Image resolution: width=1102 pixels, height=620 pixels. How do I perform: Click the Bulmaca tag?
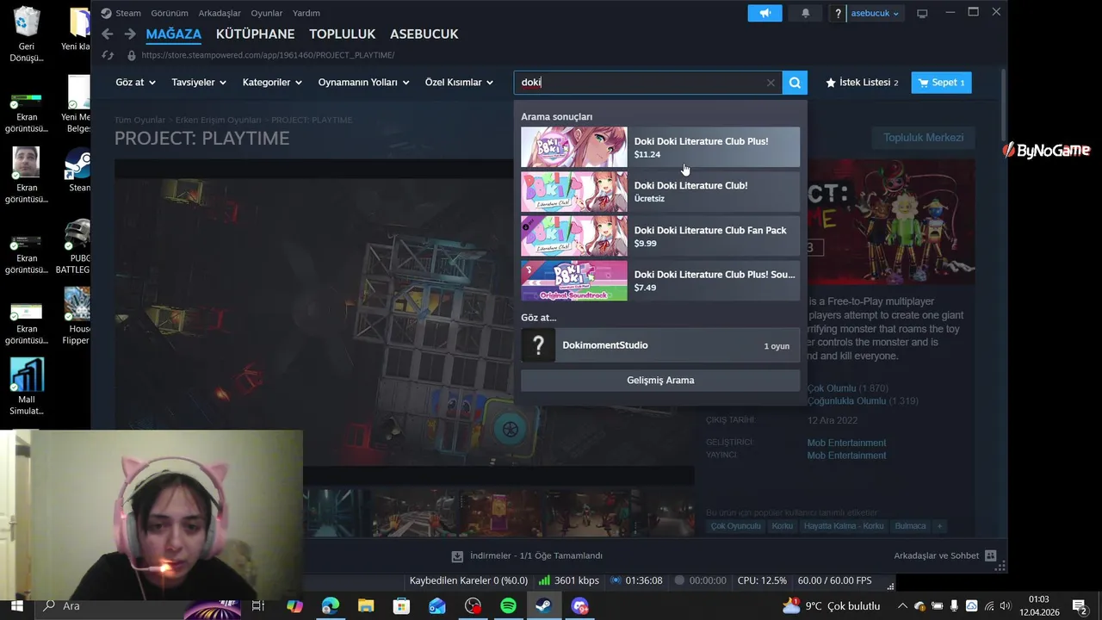(x=911, y=526)
